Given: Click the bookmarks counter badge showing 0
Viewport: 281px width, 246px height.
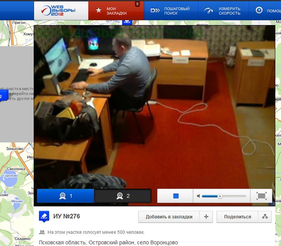Looking at the screenshot, I should click(x=137, y=4).
